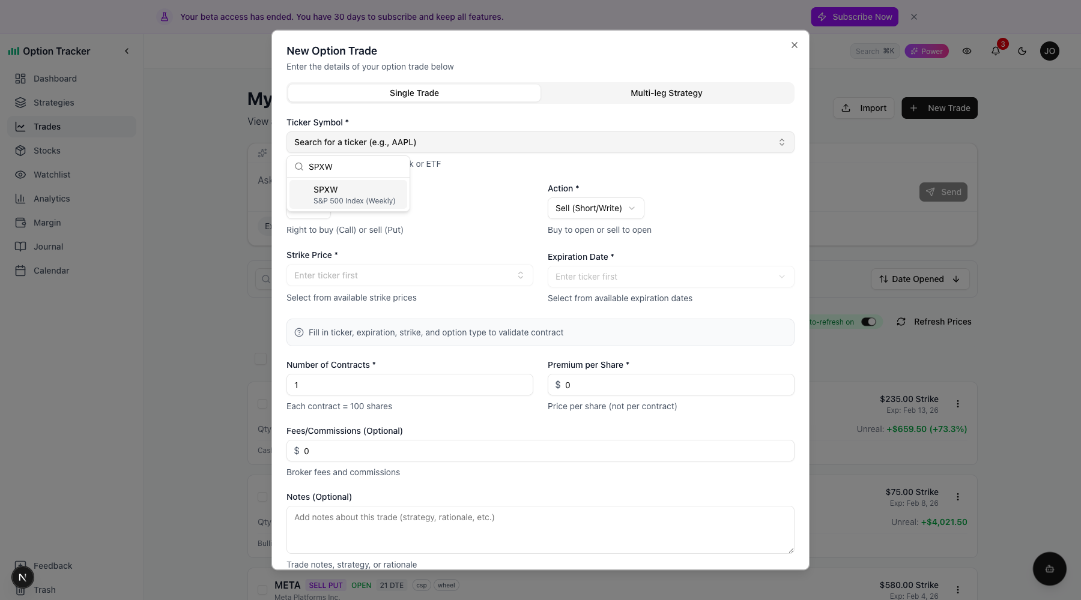The height and width of the screenshot is (600, 1081).
Task: Open the Watchlist section
Action: [x=52, y=175]
